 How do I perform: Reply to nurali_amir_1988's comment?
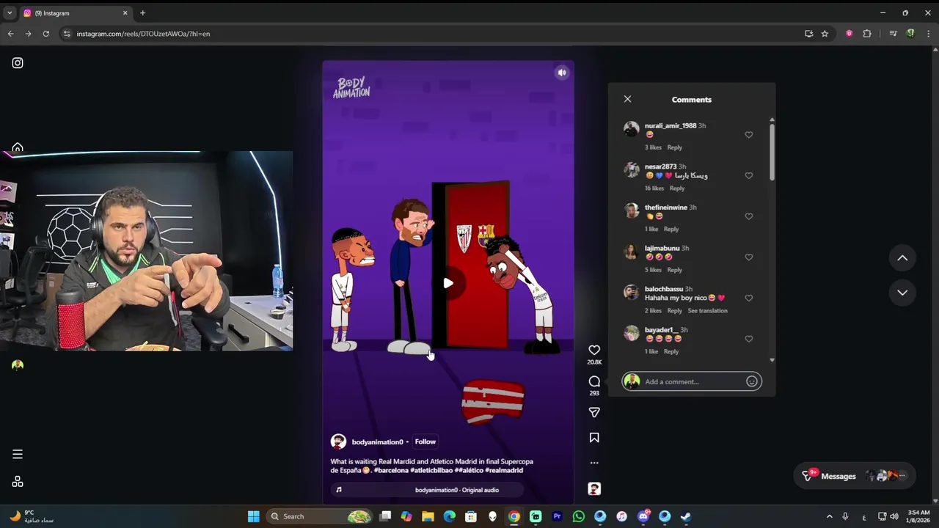coord(675,147)
